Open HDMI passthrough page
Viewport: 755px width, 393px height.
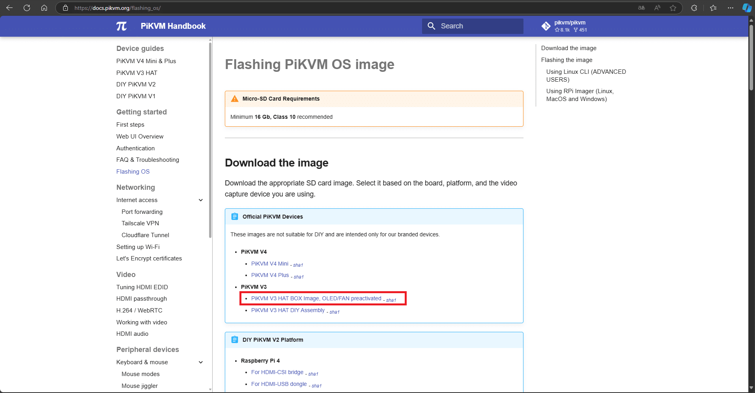tap(142, 299)
